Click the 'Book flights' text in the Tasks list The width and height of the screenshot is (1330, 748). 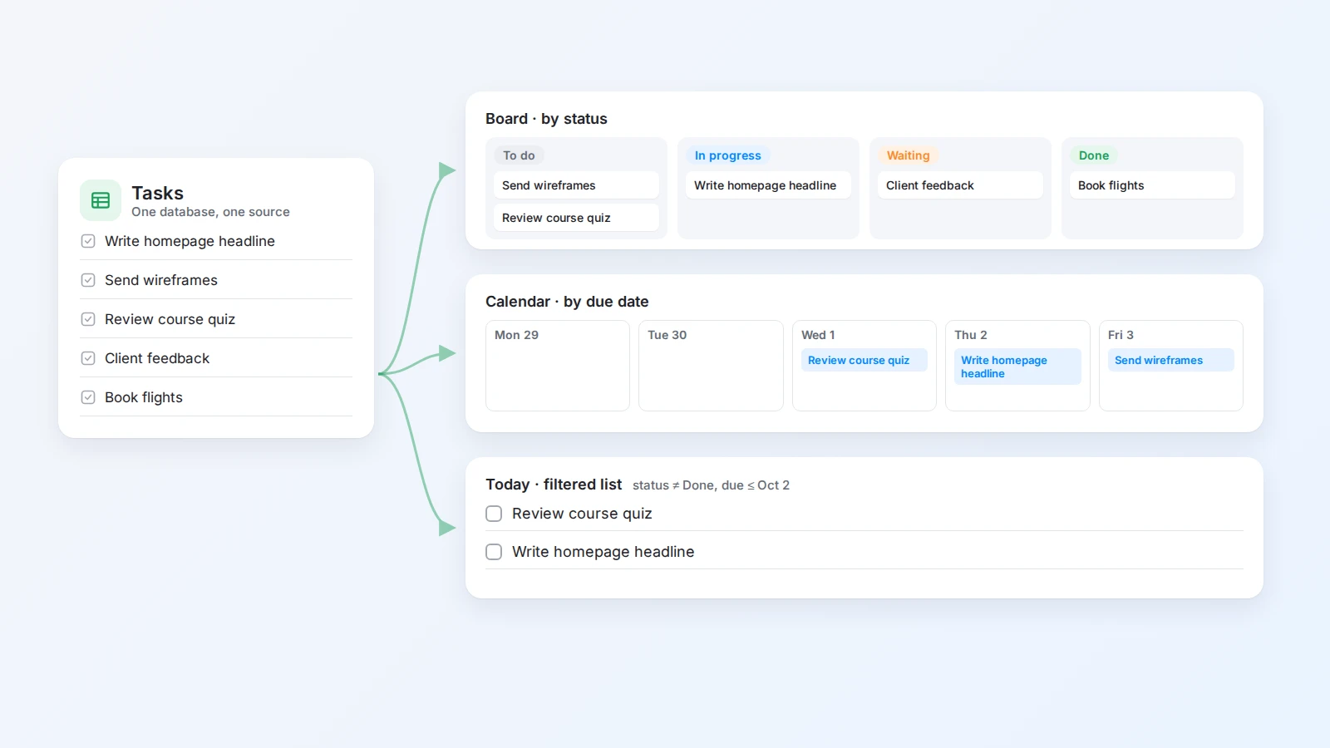[x=144, y=397]
